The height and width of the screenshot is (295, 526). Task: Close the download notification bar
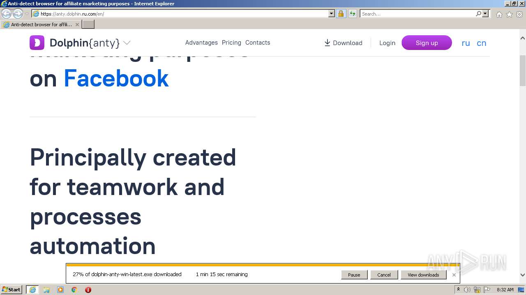point(454,275)
